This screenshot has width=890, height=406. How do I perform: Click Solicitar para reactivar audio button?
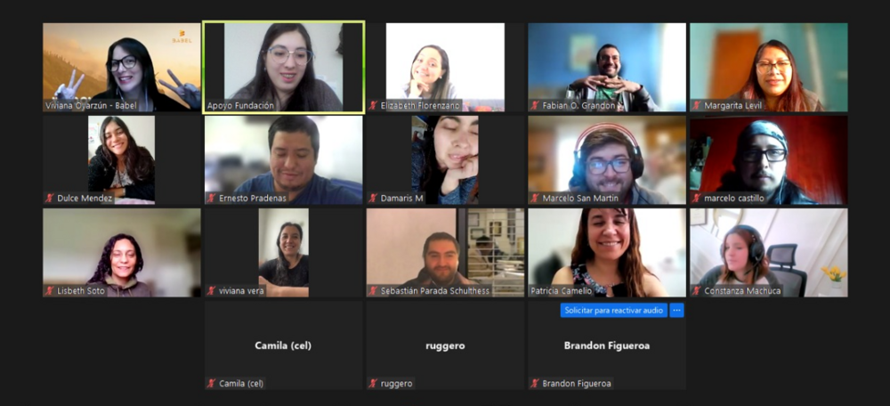point(613,311)
